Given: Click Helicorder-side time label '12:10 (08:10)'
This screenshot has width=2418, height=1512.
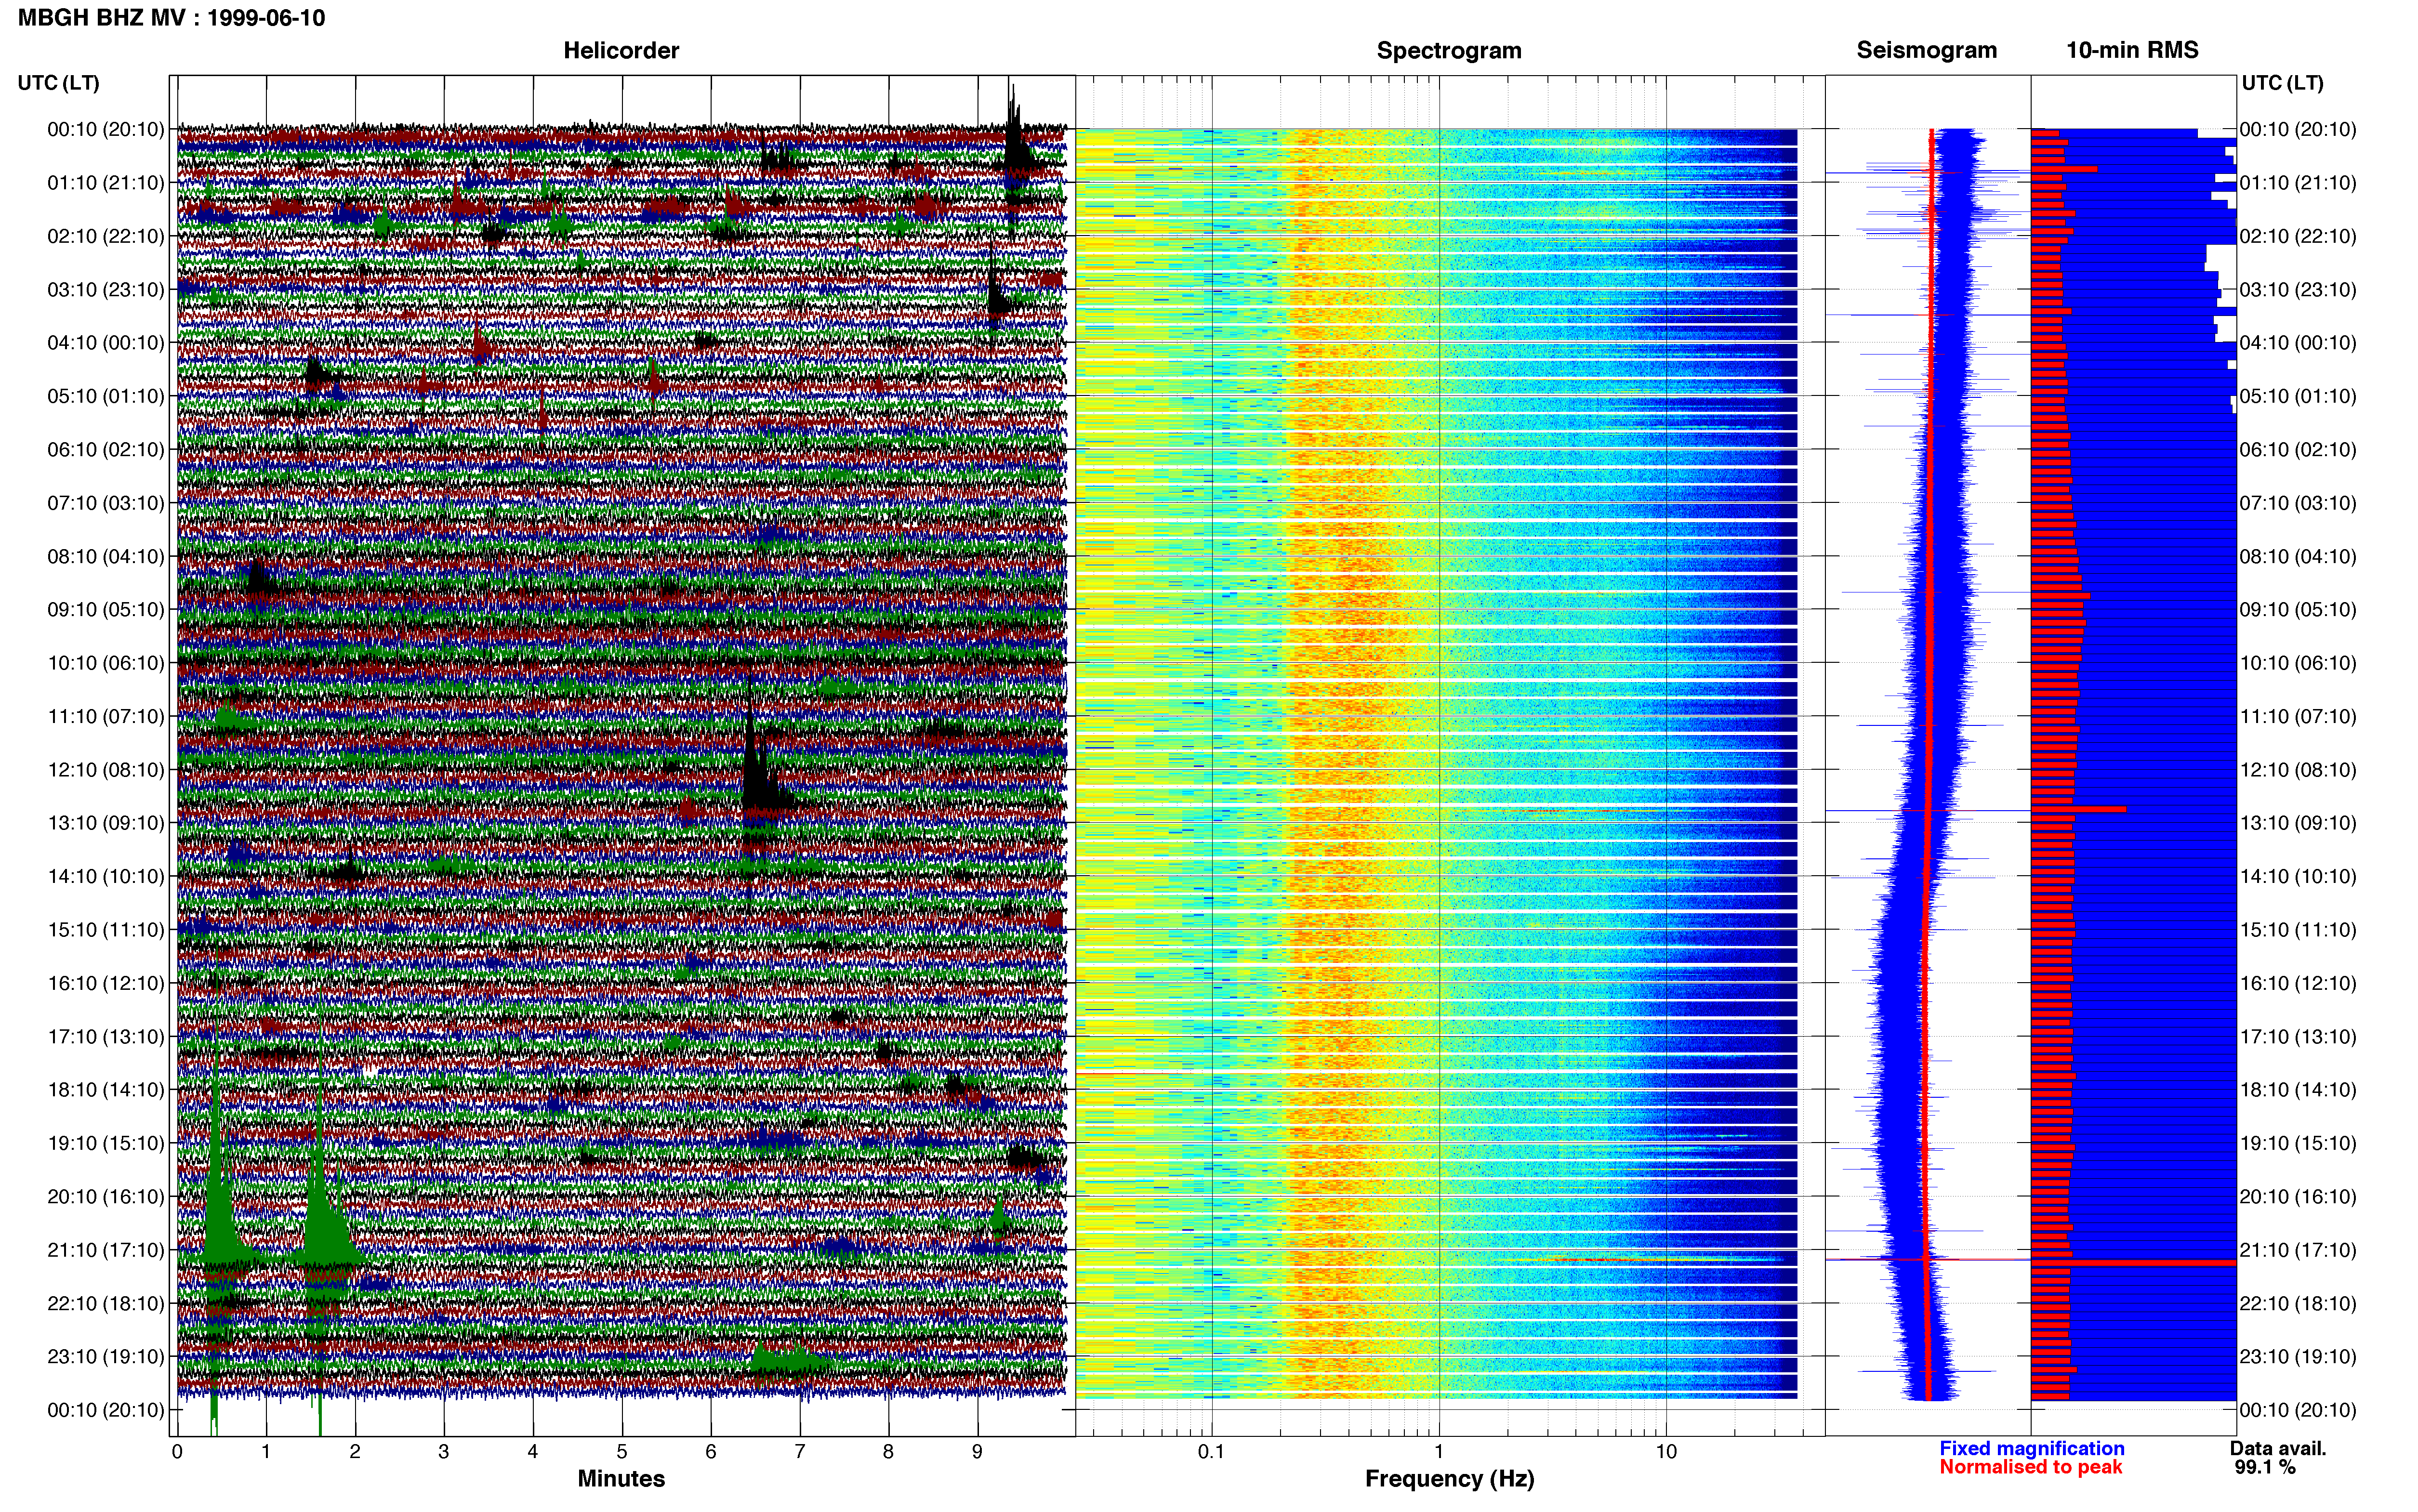Looking at the screenshot, I should [x=105, y=770].
